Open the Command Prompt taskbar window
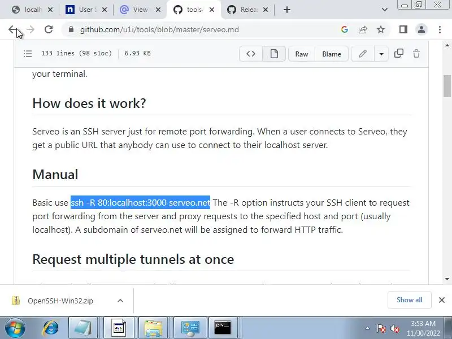Image resolution: width=452 pixels, height=339 pixels. [x=223, y=328]
